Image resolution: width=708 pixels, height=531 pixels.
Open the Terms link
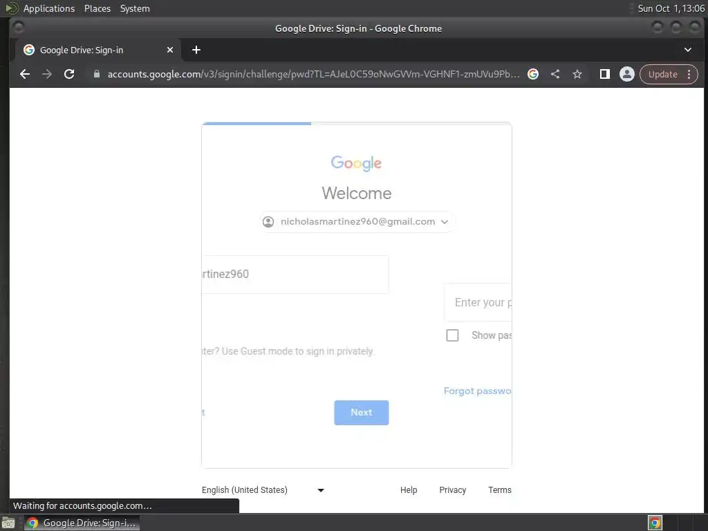(x=500, y=490)
